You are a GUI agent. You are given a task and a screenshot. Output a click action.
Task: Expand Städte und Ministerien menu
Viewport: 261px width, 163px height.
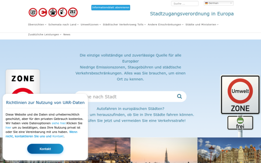(x=202, y=24)
